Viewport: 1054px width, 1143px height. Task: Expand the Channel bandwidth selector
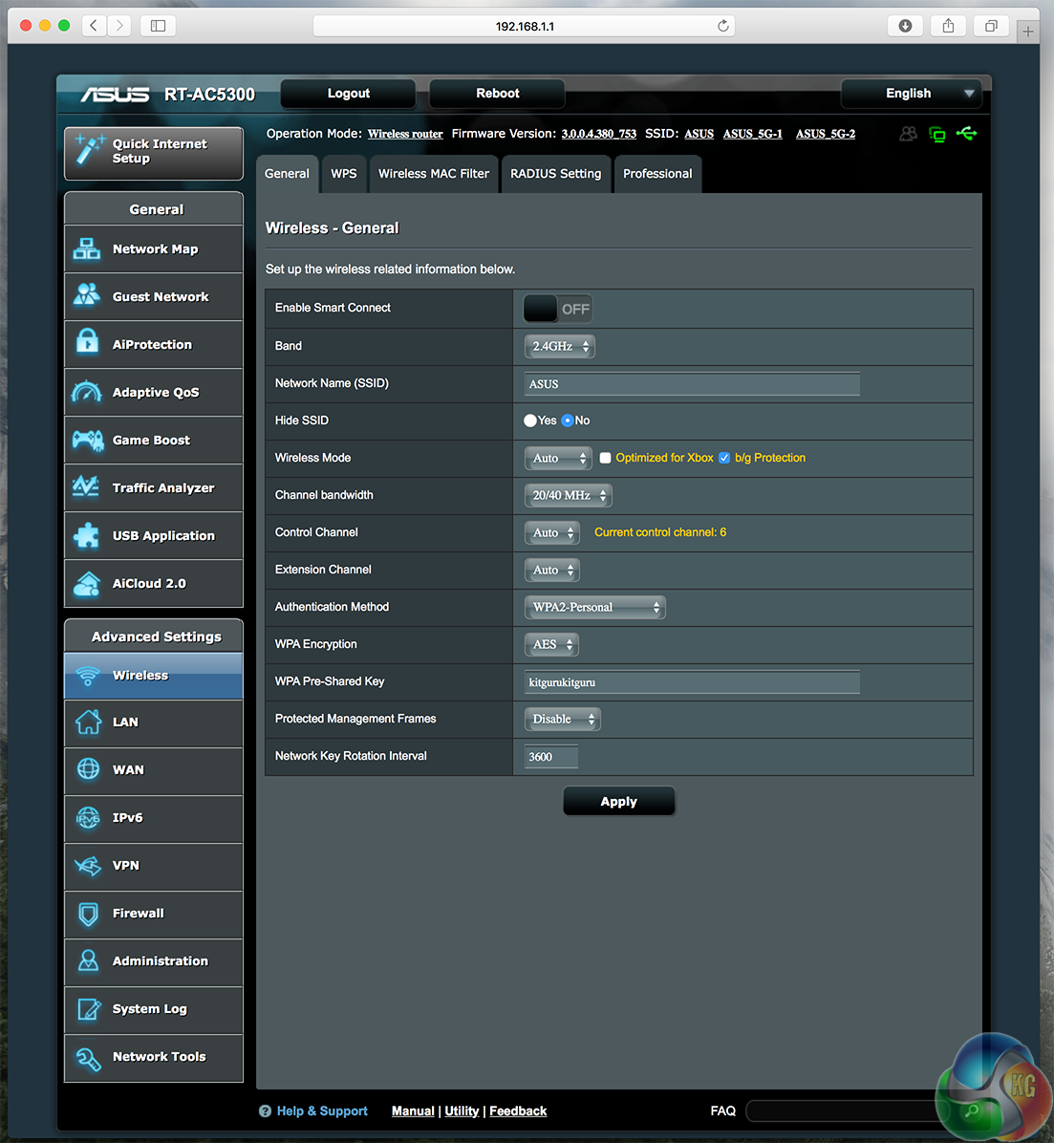tap(568, 495)
